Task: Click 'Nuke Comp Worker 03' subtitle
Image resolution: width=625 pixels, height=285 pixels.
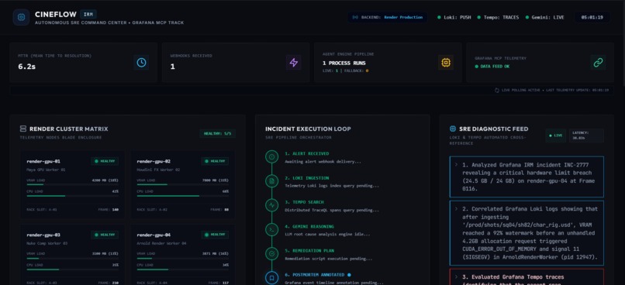Action: (x=47, y=243)
